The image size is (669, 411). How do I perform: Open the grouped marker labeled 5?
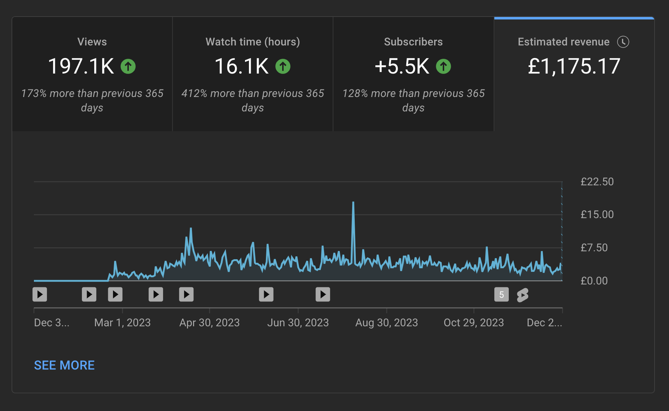[x=501, y=294]
